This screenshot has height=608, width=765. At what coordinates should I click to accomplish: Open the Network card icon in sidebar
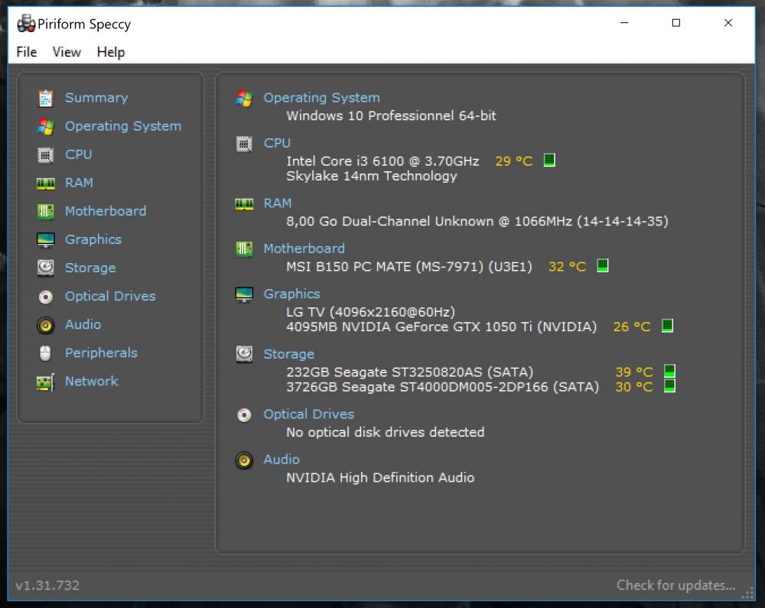46,382
